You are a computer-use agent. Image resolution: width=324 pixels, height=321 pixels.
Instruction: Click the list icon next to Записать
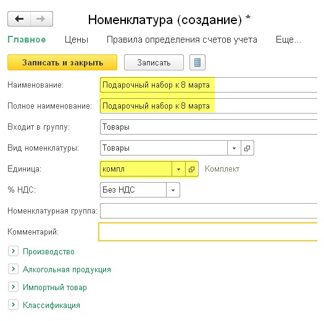197,62
